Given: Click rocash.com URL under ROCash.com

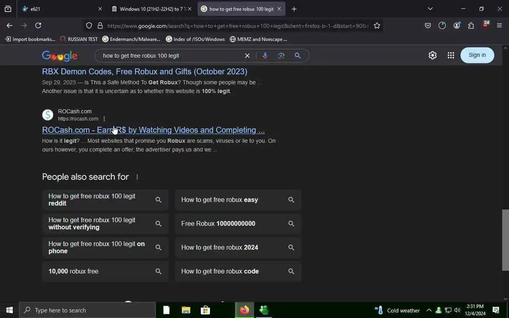Looking at the screenshot, I should (x=78, y=119).
